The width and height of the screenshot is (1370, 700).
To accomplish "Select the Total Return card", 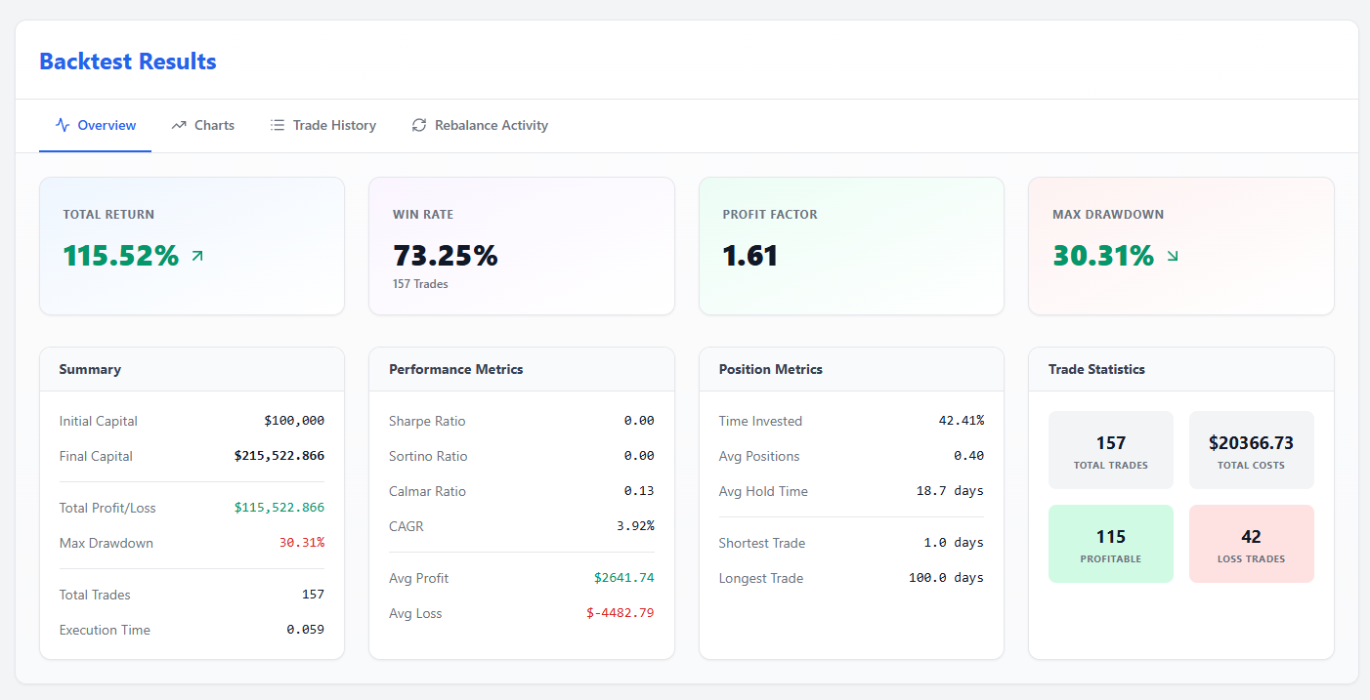I will (192, 246).
